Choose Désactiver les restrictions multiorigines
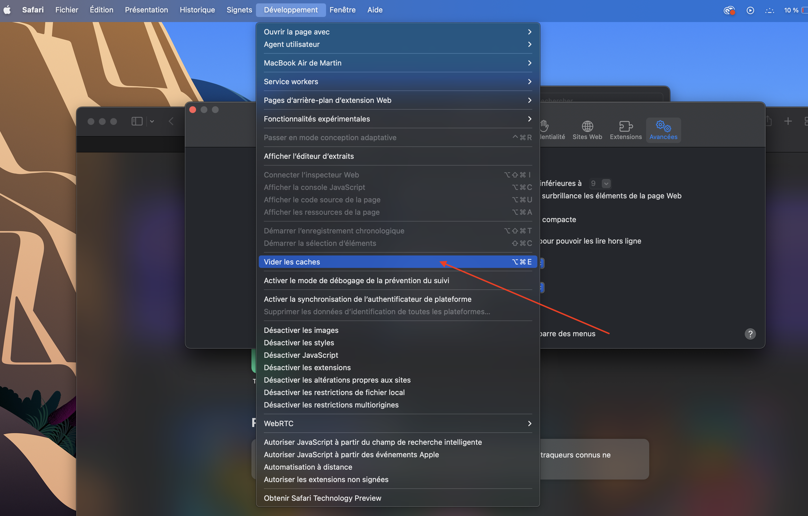Viewport: 808px width, 516px height. (398, 405)
